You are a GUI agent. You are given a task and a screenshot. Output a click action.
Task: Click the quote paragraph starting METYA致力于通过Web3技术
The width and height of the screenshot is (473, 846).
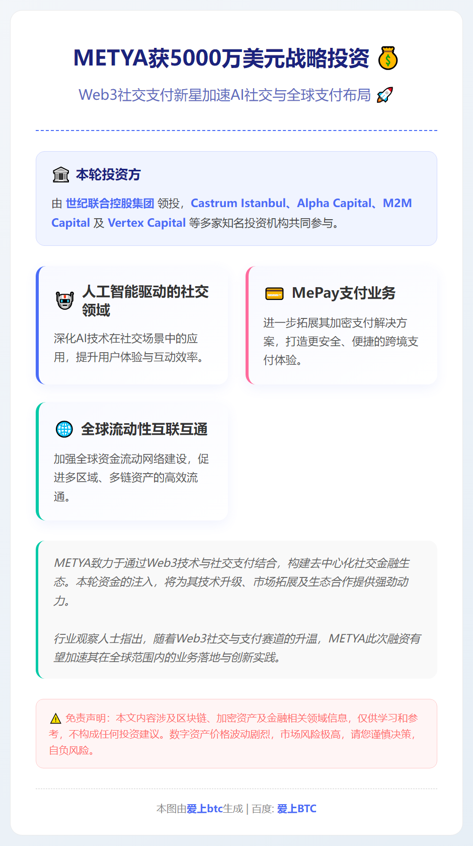(x=231, y=582)
